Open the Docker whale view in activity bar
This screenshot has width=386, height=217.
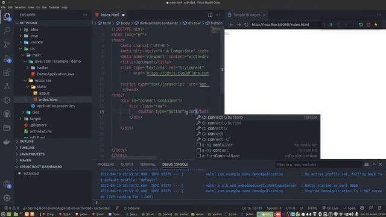[x=7, y=142]
